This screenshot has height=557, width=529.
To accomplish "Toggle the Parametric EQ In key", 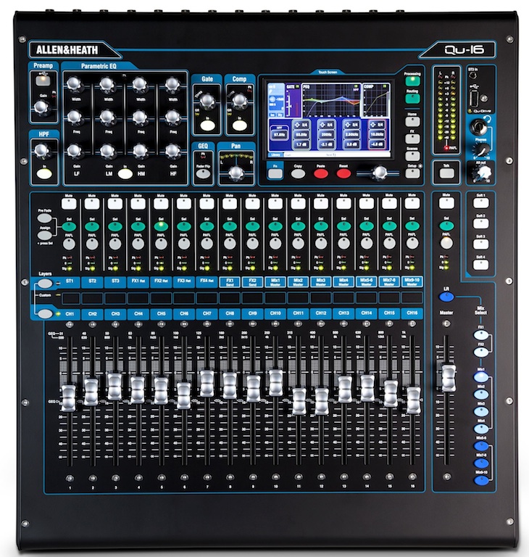I will click(125, 174).
